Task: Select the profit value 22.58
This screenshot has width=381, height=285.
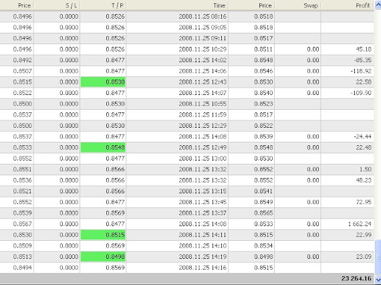Action: [364, 82]
